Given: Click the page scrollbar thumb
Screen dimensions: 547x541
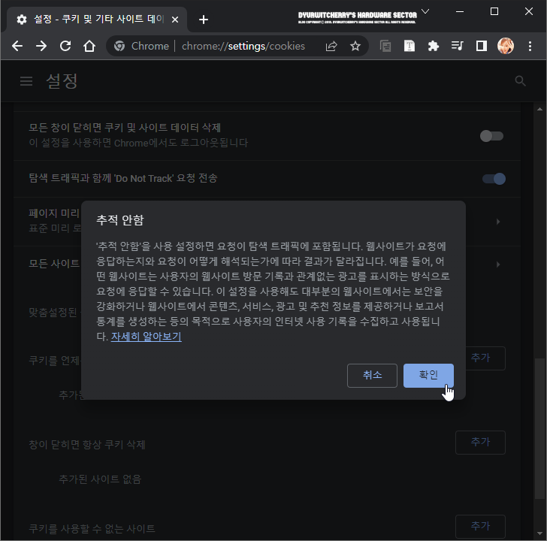Looking at the screenshot, I should (x=540, y=428).
